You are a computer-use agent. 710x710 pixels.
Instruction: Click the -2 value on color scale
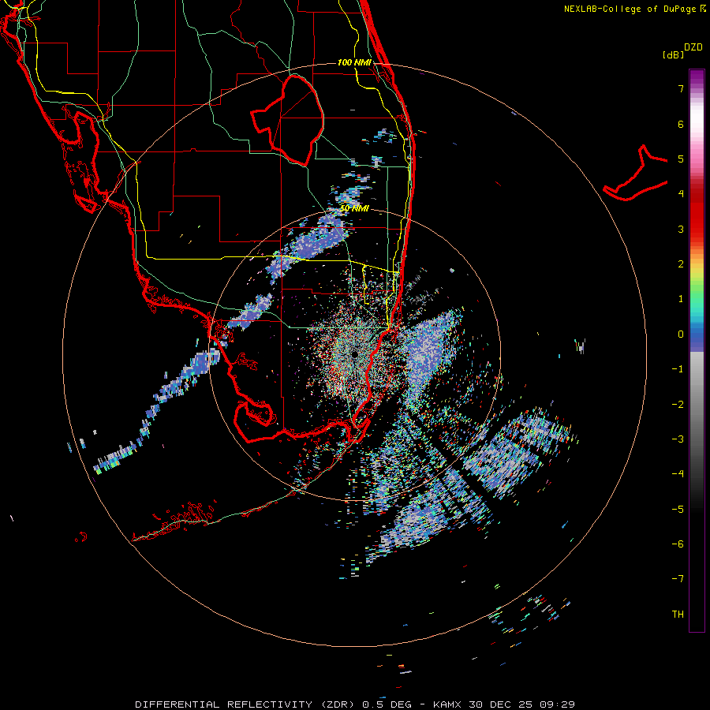pos(678,404)
